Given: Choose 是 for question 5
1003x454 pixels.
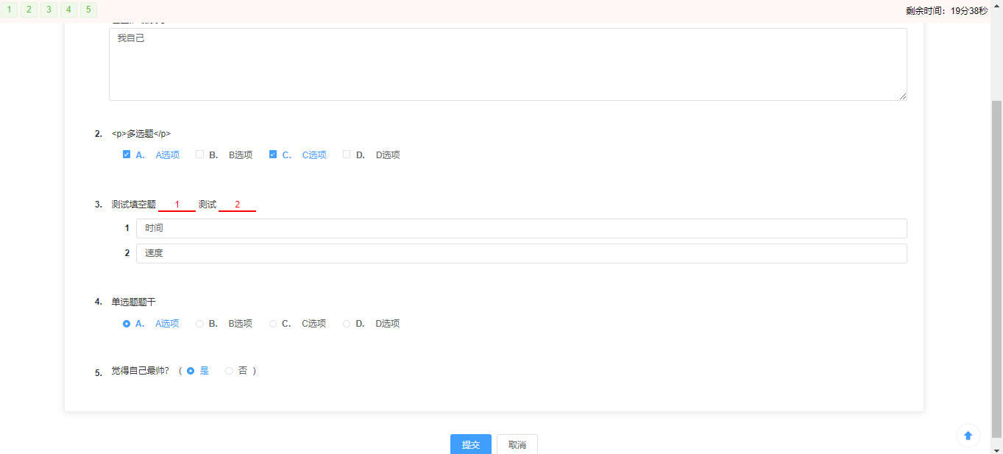Looking at the screenshot, I should pyautogui.click(x=191, y=371).
